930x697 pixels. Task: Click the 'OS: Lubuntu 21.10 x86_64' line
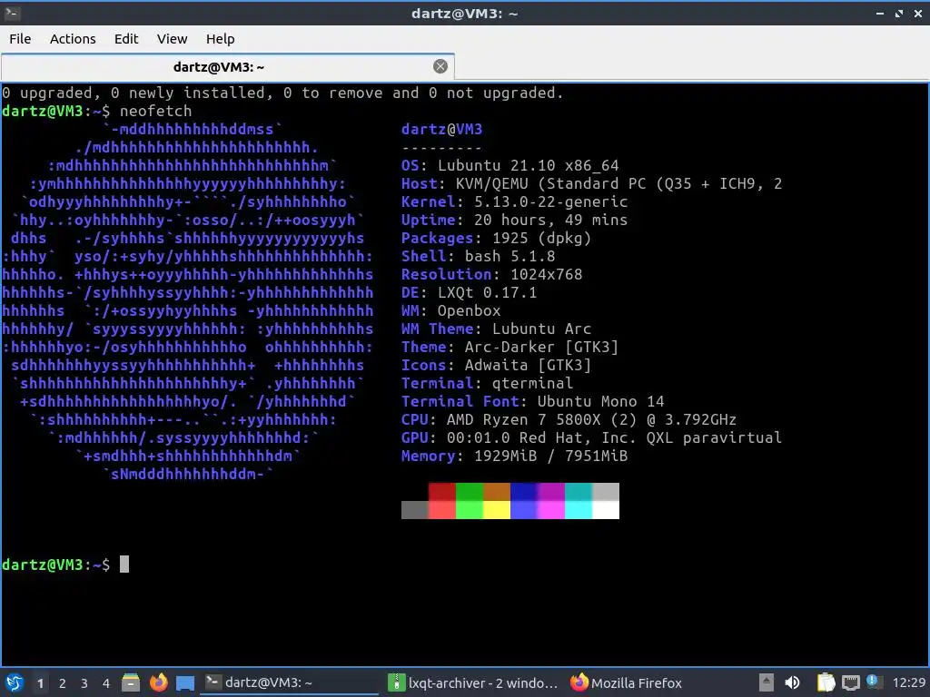[x=510, y=165]
